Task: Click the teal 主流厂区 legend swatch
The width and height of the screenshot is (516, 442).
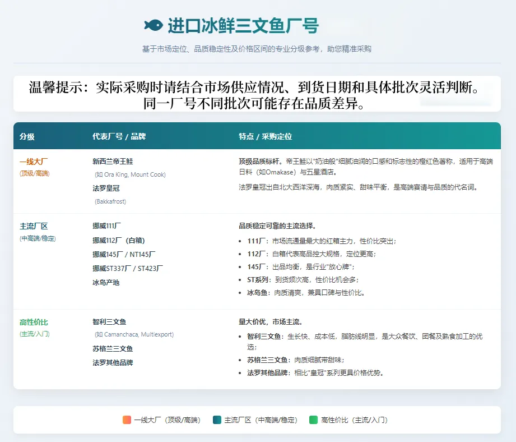Action: (217, 420)
